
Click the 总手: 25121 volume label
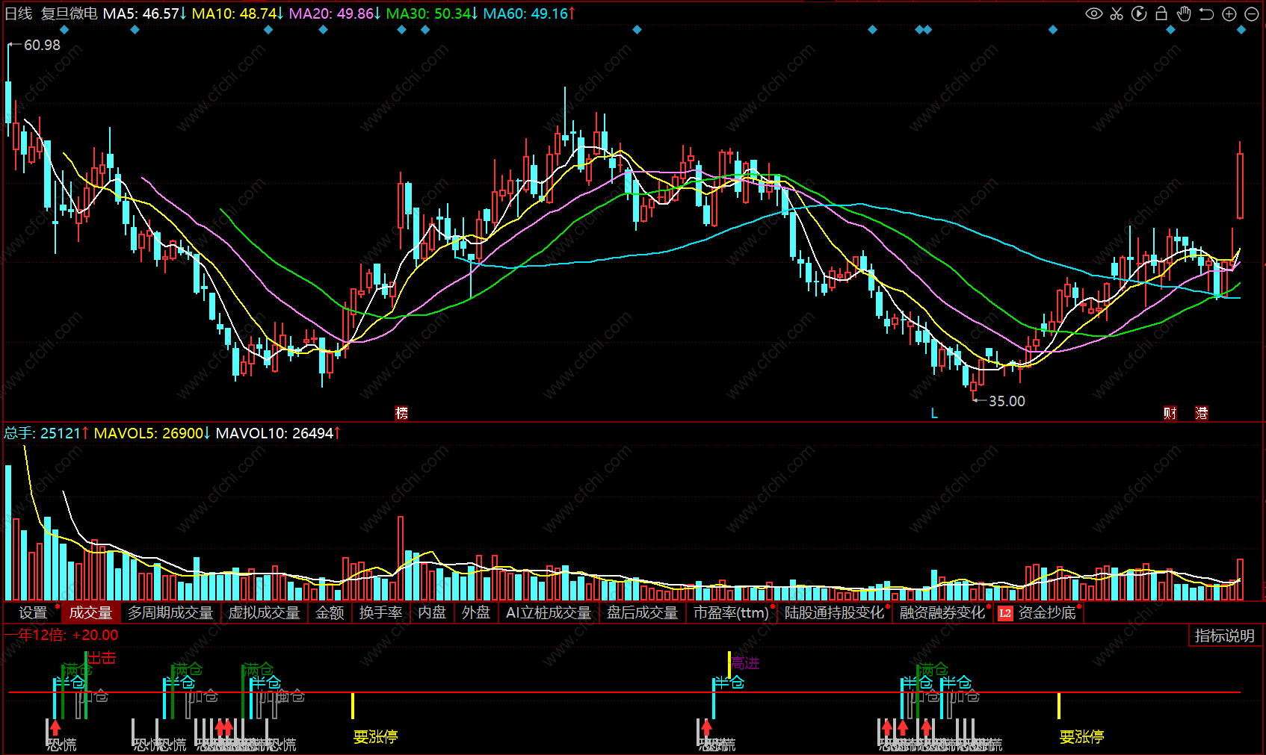tap(46, 433)
